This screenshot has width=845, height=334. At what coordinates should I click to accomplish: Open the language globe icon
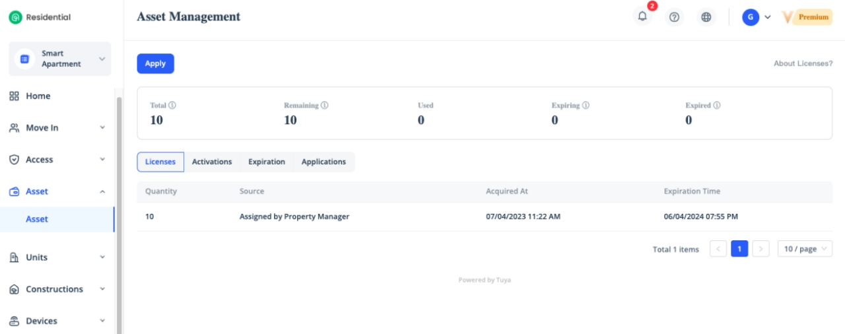pos(706,17)
